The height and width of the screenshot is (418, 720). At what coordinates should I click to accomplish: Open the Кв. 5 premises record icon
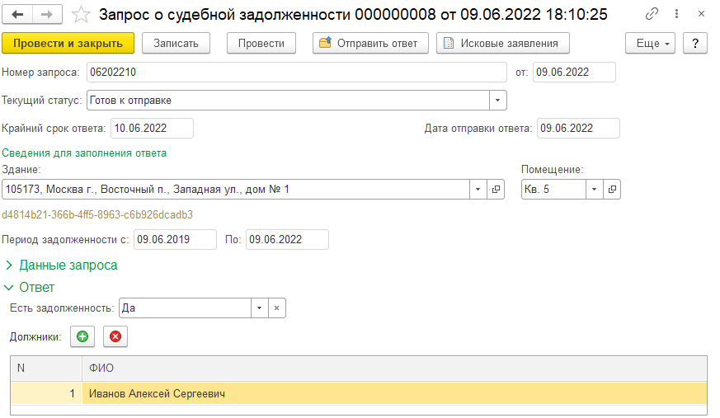pos(612,190)
